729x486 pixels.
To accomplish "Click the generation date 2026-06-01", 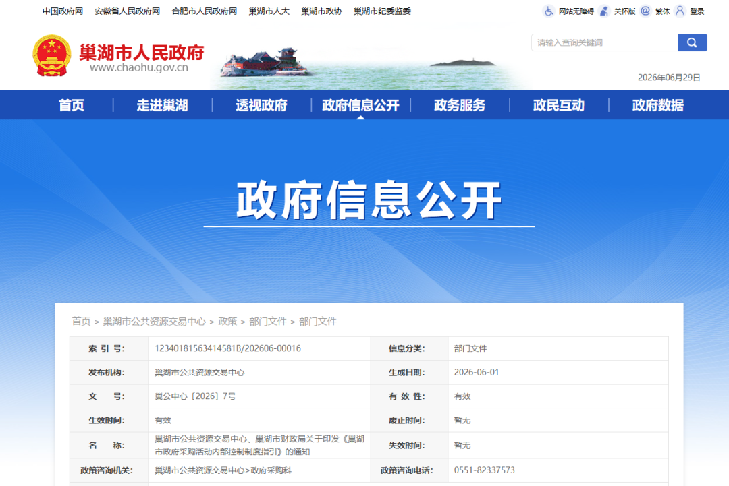I will (477, 373).
